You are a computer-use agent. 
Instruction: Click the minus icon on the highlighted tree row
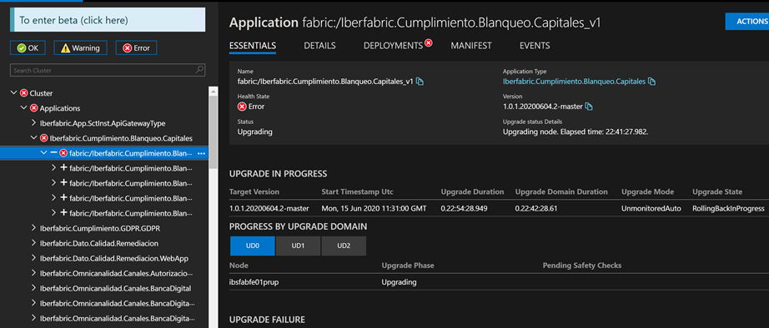pos(54,152)
